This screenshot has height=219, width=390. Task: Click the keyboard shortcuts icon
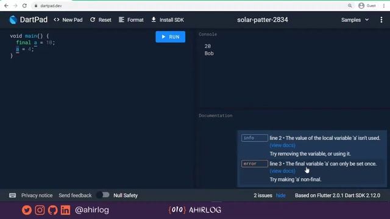coord(12,195)
